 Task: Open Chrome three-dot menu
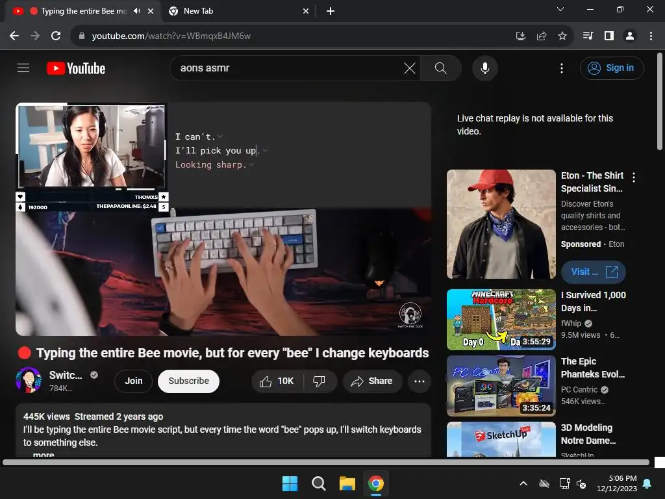(x=651, y=36)
